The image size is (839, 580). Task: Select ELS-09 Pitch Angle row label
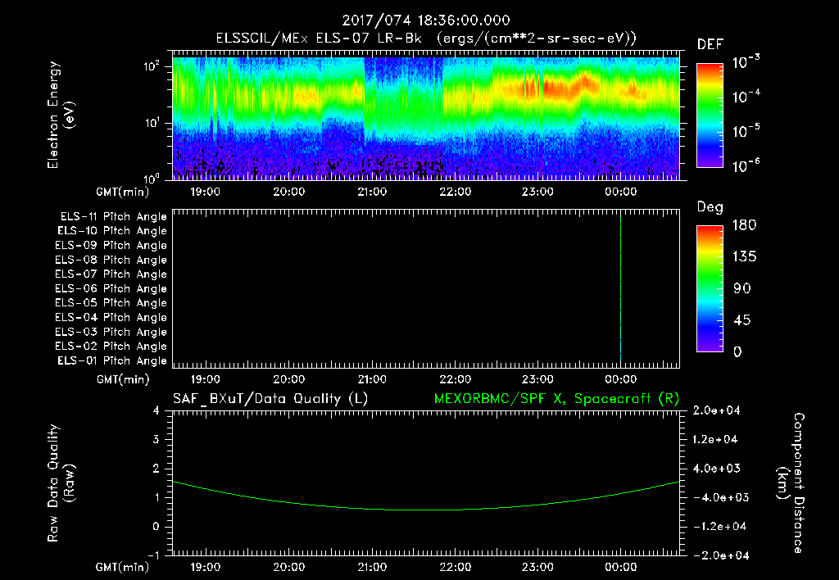click(x=111, y=246)
